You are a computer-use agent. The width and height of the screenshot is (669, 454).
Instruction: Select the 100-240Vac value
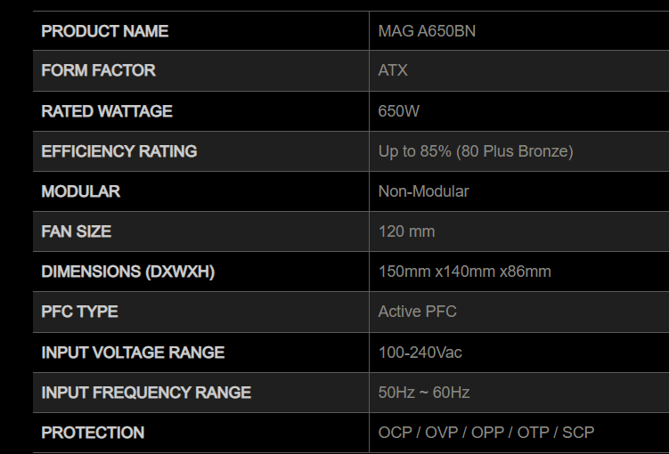coord(420,353)
